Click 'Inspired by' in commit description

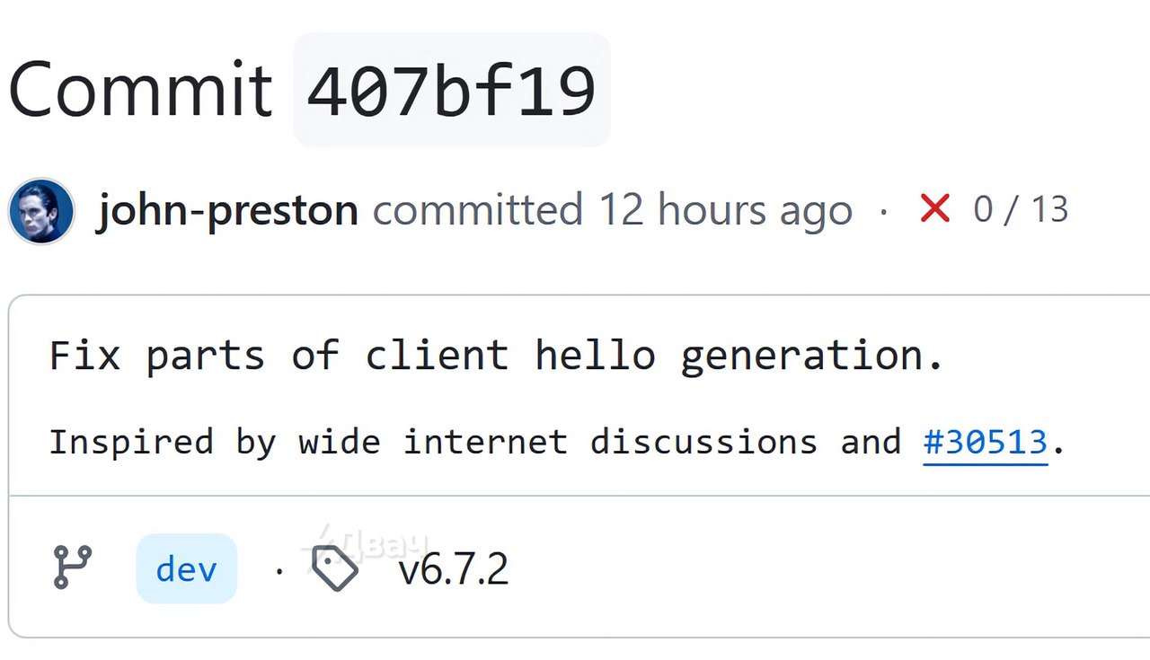click(x=162, y=443)
